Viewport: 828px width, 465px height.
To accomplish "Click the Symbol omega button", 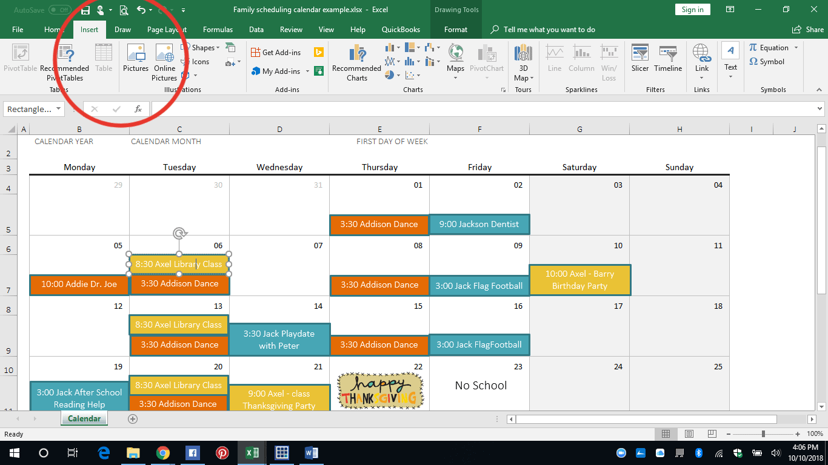I will click(767, 62).
